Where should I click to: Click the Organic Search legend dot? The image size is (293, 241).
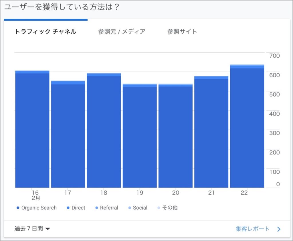point(18,208)
